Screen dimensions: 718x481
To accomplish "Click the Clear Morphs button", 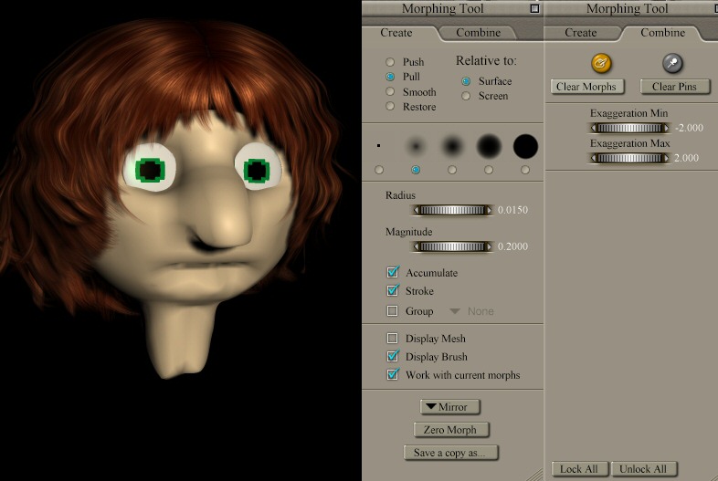I will pos(586,87).
